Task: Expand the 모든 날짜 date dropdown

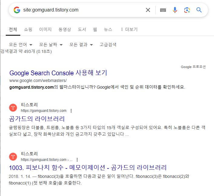Action: (x=51, y=44)
